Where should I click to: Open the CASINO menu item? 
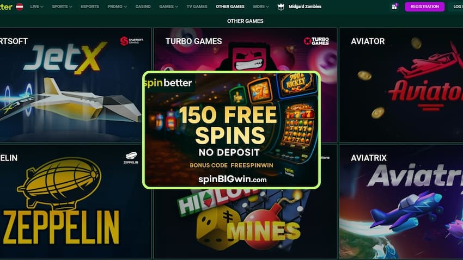tap(143, 7)
